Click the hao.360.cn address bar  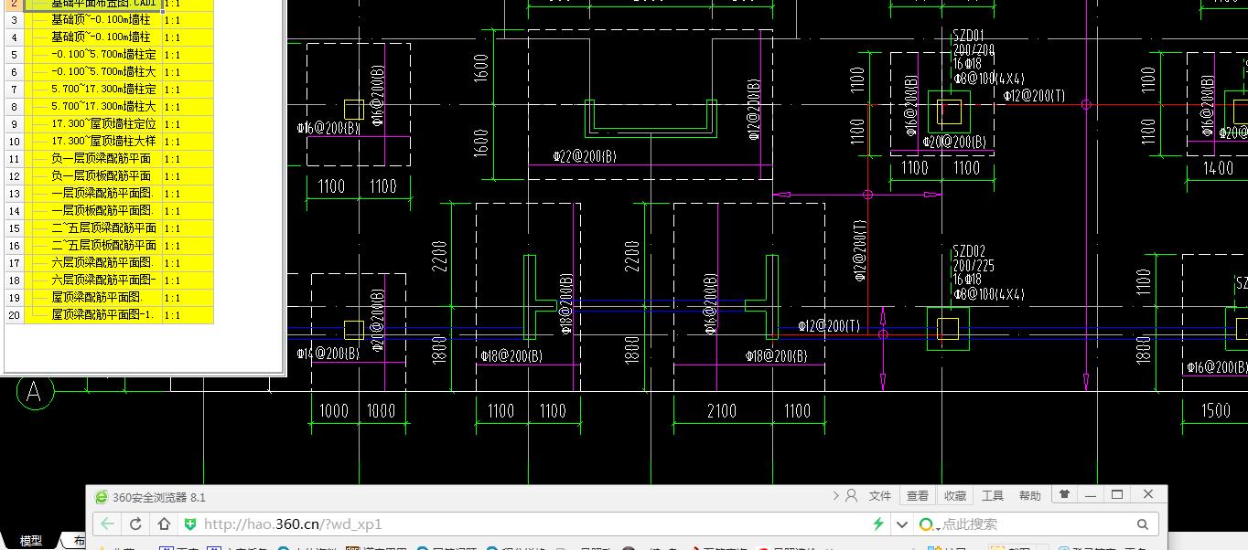(x=531, y=524)
